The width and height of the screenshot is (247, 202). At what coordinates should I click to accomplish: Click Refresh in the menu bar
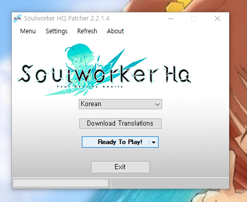point(87,31)
